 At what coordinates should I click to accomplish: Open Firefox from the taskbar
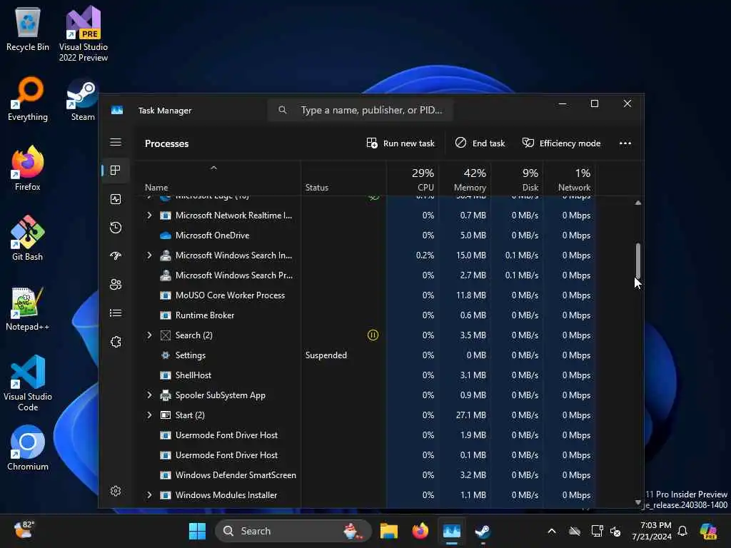coord(420,531)
